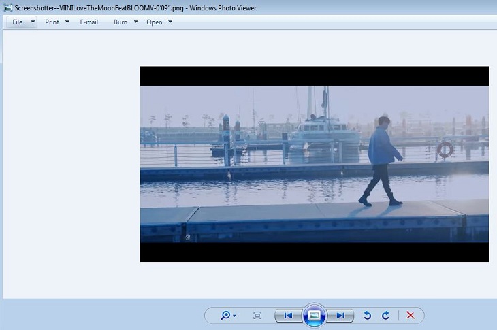Expand the Burn dropdown arrow
The image size is (497, 330).
(x=136, y=22)
